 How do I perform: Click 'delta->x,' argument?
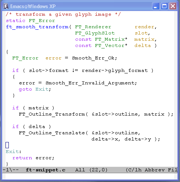coord(106,139)
